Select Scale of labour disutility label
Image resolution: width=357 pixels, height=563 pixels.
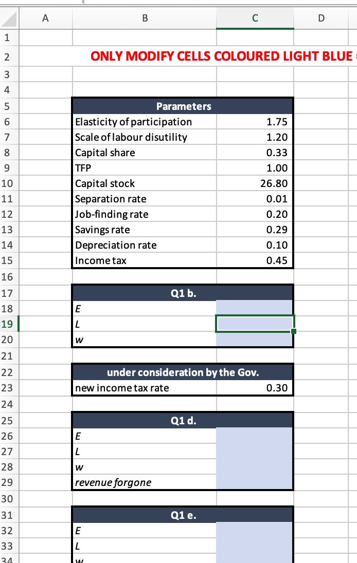131,137
